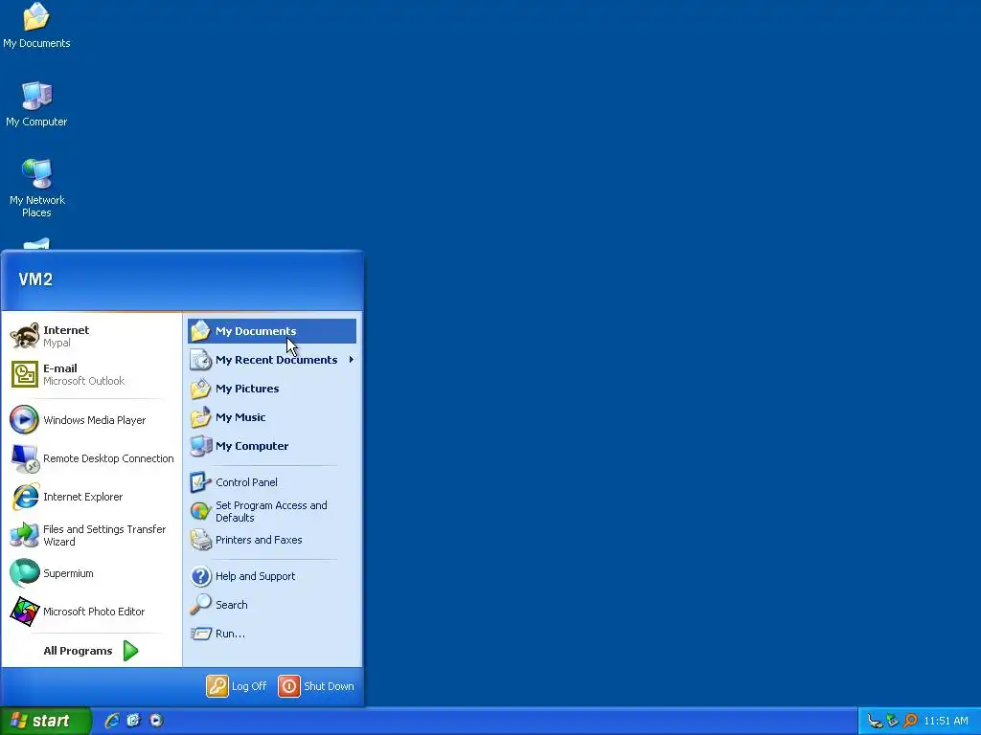Click the Start button on taskbar

[46, 721]
